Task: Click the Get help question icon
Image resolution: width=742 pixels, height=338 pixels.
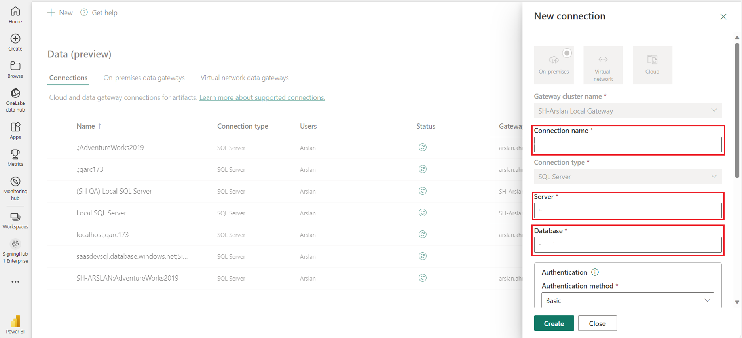Action: 84,13
